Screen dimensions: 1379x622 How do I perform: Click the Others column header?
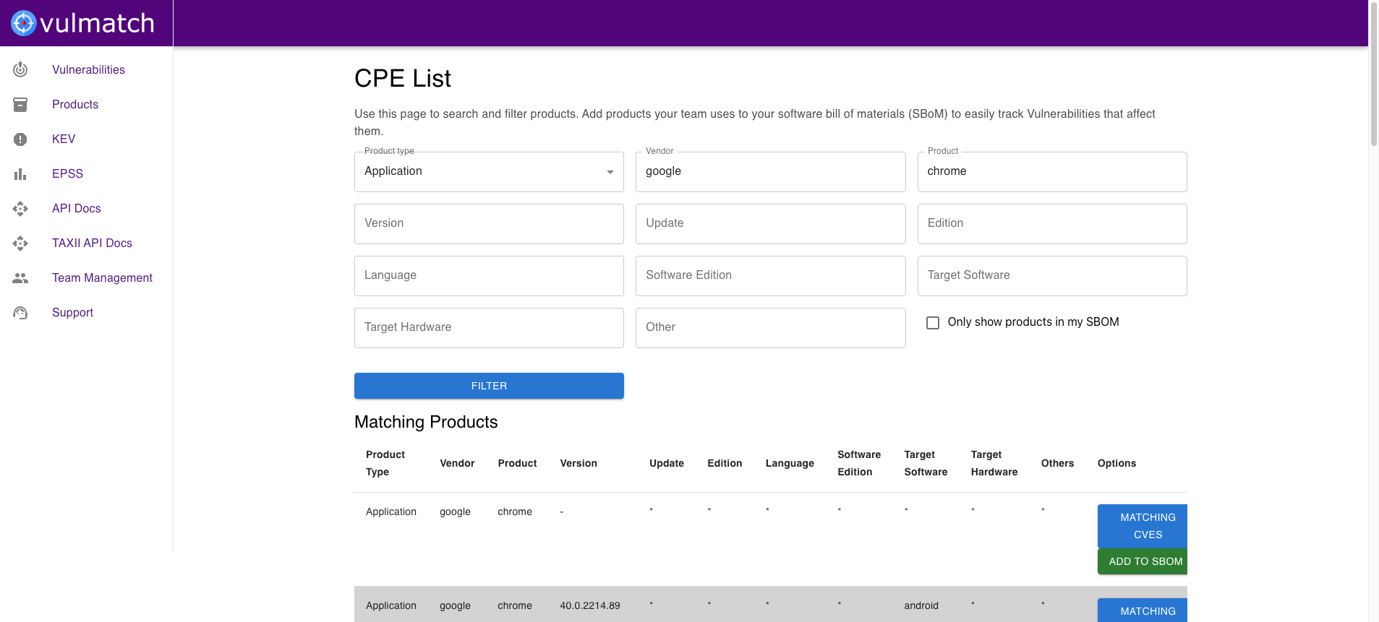tap(1057, 463)
